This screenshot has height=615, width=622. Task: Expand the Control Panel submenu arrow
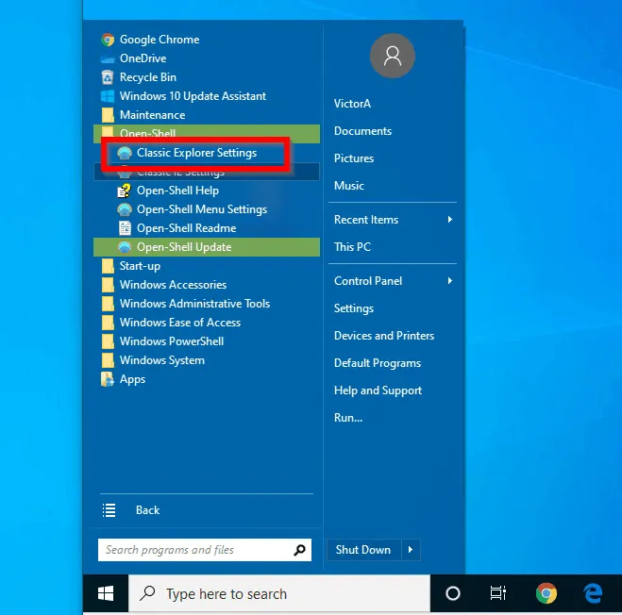450,281
